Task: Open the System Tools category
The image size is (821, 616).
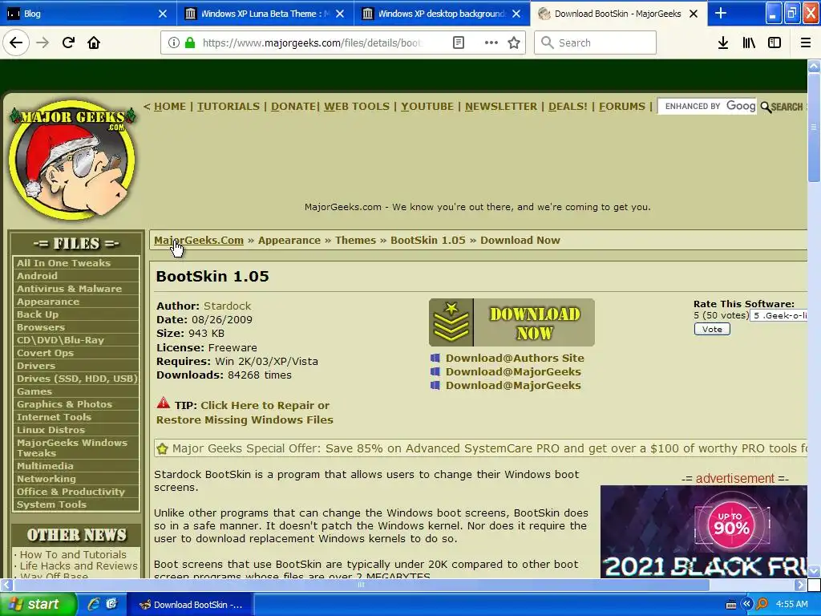Action: (51, 505)
